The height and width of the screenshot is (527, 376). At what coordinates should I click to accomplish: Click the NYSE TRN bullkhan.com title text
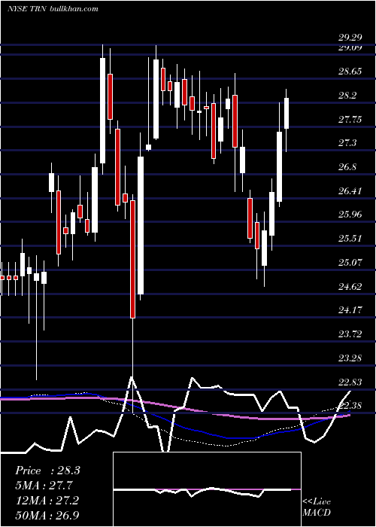tap(53, 9)
